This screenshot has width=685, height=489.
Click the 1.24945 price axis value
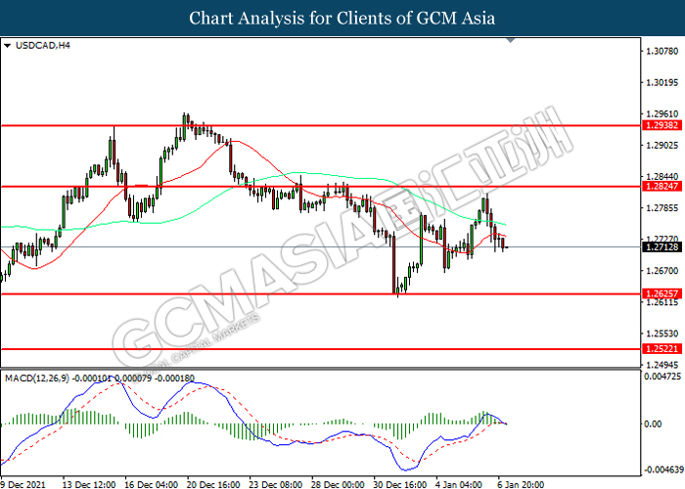pos(662,365)
